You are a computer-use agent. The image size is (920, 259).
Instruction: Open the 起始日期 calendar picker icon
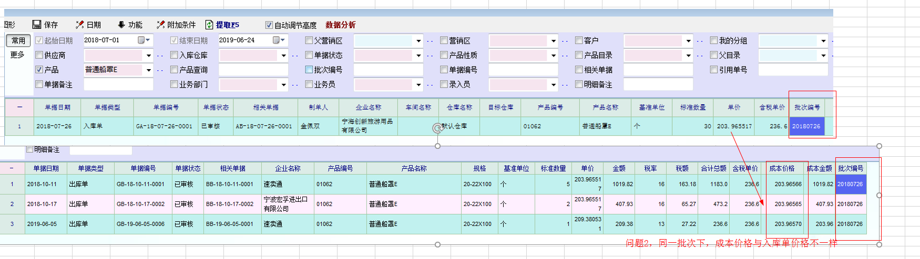click(141, 40)
